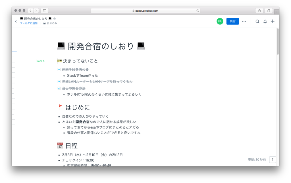The image size is (291, 183).
Task: Click the From A author label
Action: (40, 61)
